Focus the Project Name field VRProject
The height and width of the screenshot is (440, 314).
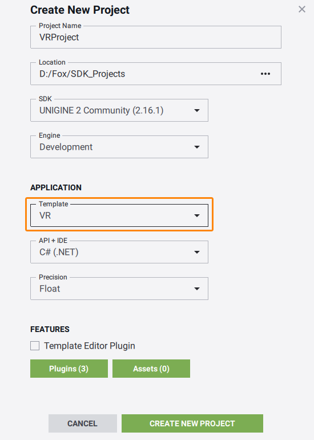click(156, 37)
